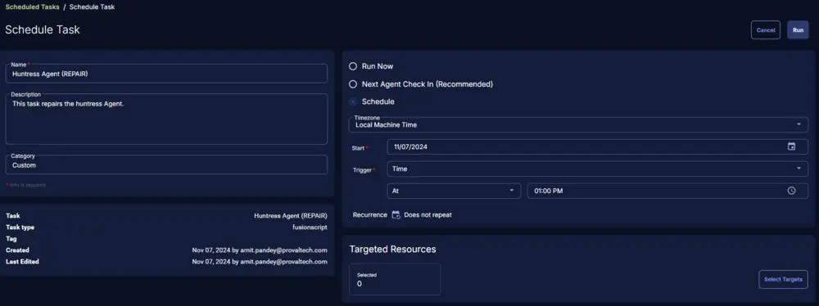
Task: Click the Recurrence calendar icon
Action: (396, 214)
